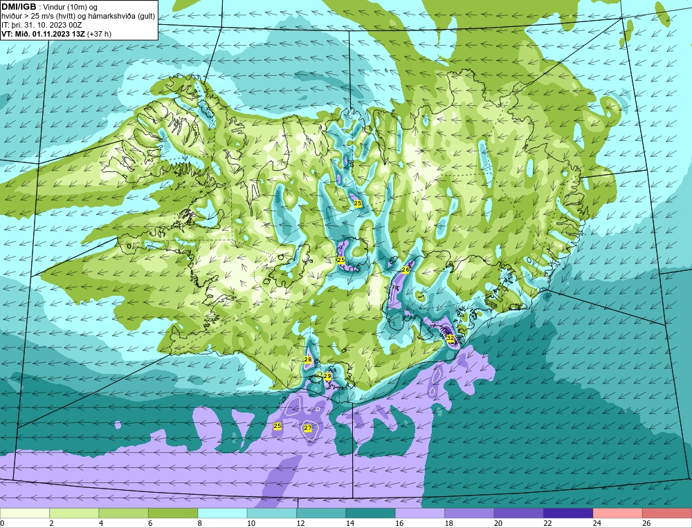The width and height of the screenshot is (692, 528).
Task: Click the 14–16 m/s dark teal legend swatch
Action: (371, 513)
